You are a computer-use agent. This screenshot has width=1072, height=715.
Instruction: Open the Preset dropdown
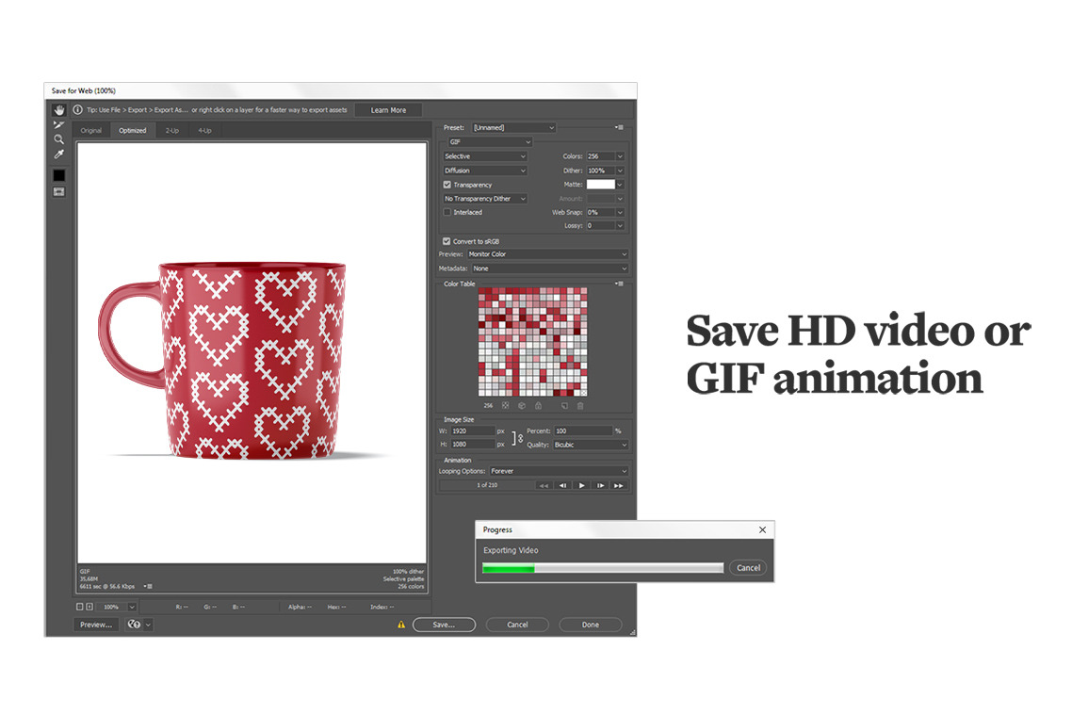(x=514, y=127)
